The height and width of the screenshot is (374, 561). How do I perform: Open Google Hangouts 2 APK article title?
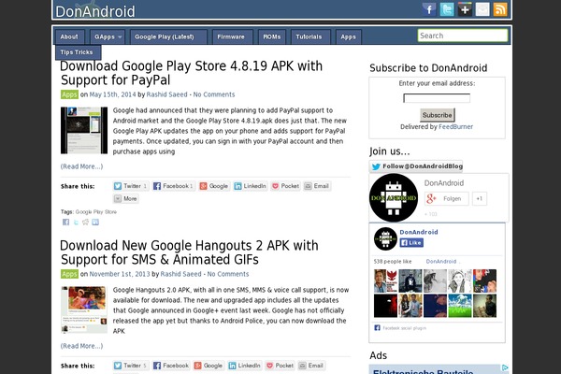[x=189, y=252]
